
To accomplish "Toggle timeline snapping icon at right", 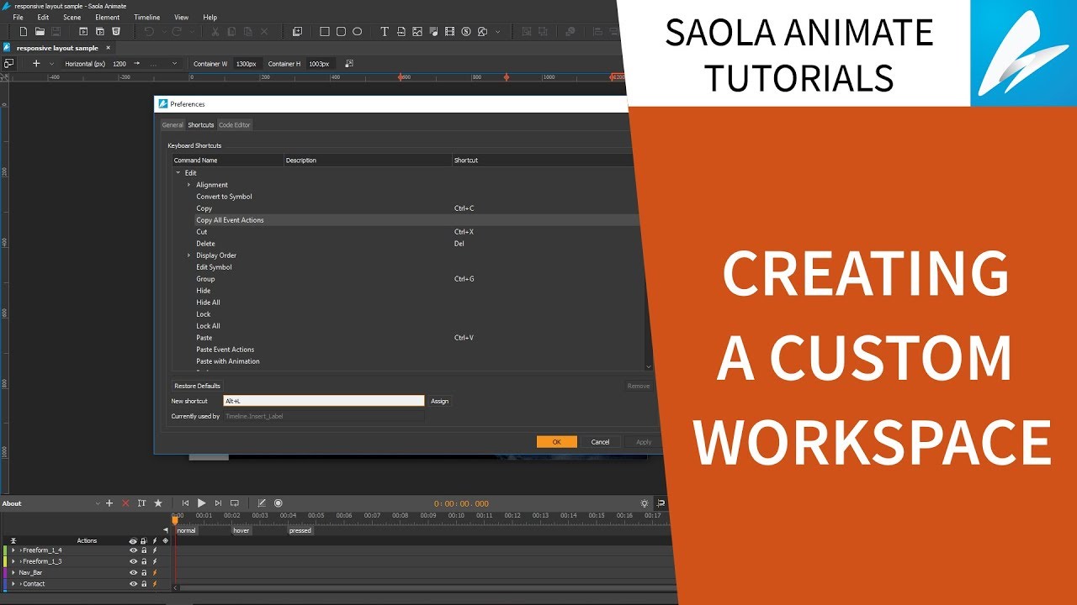I will (661, 503).
